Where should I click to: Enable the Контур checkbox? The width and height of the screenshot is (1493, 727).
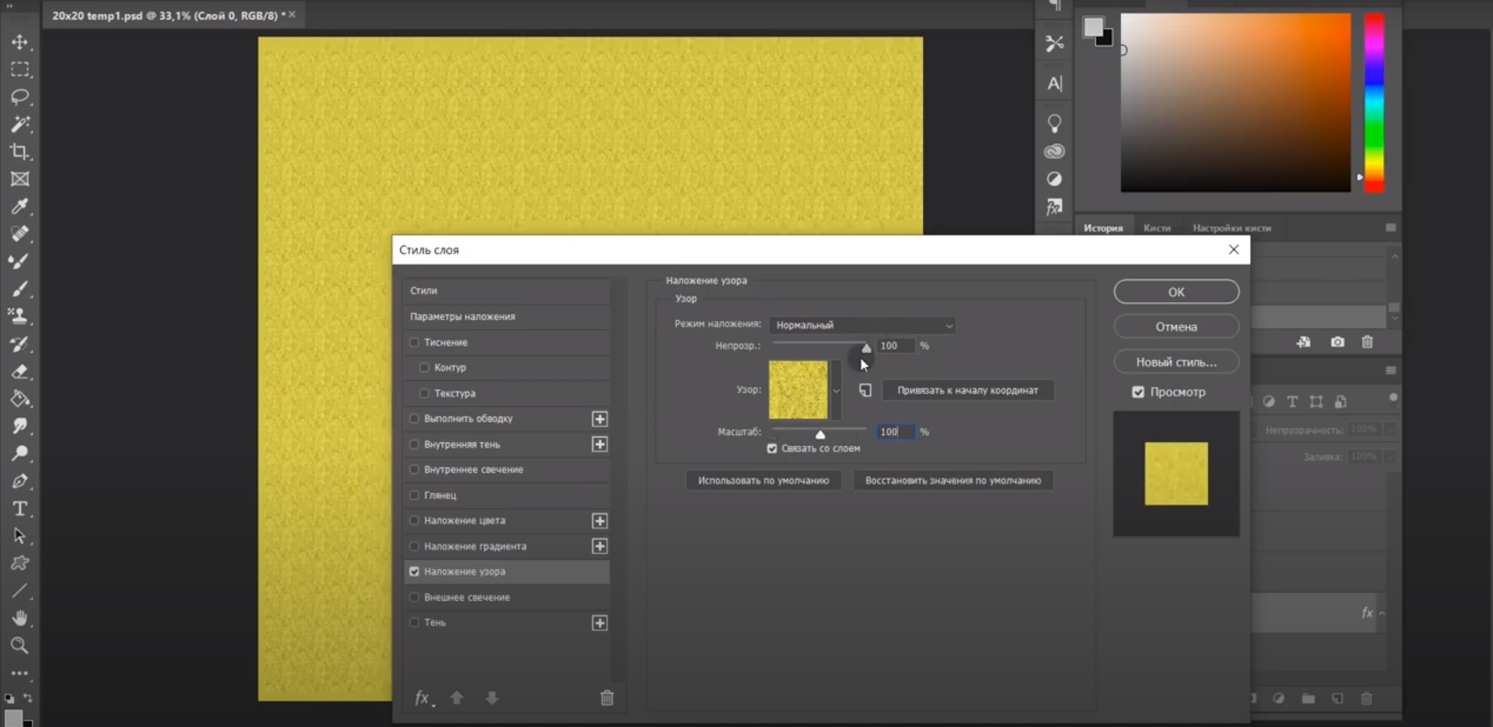425,367
